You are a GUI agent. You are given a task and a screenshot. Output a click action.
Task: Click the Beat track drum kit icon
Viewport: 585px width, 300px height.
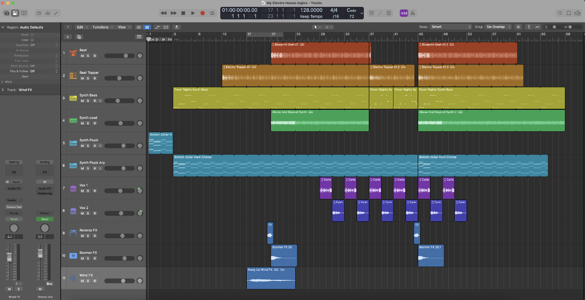tap(73, 53)
